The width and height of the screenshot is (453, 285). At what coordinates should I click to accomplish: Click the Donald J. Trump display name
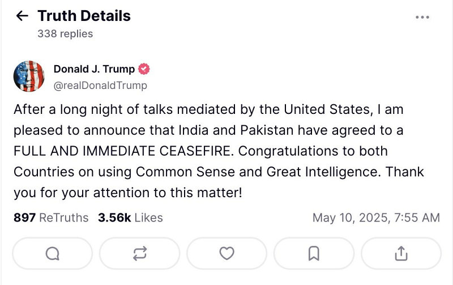(94, 69)
